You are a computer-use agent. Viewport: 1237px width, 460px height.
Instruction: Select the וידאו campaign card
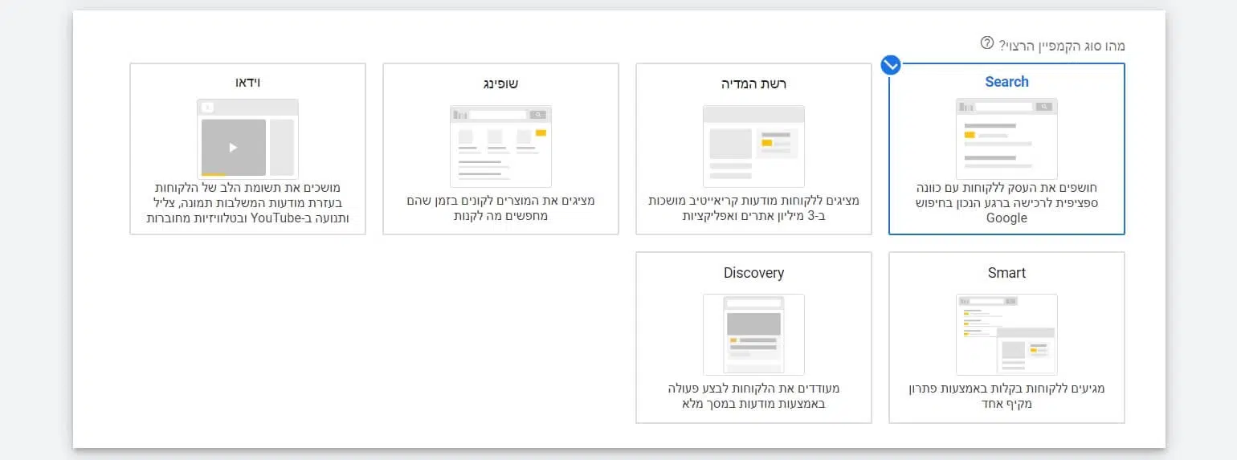point(247,149)
